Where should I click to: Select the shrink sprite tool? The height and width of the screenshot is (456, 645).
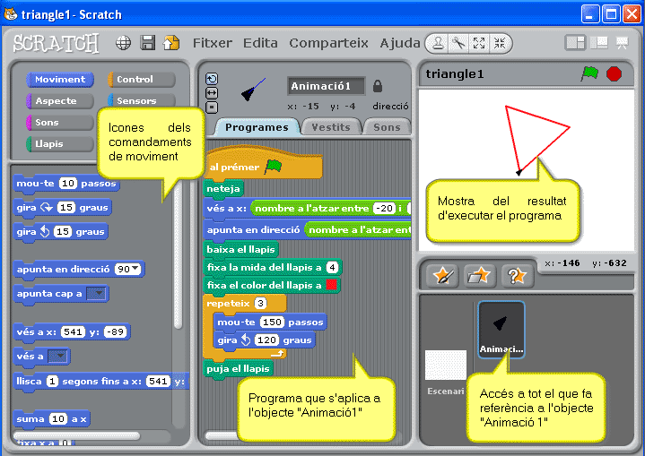coord(500,43)
